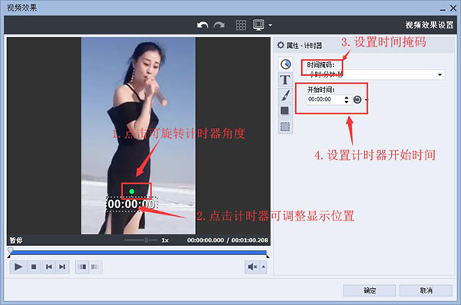Screen dimensions: 461x305
Task: Play the video preview
Action: 18,267
